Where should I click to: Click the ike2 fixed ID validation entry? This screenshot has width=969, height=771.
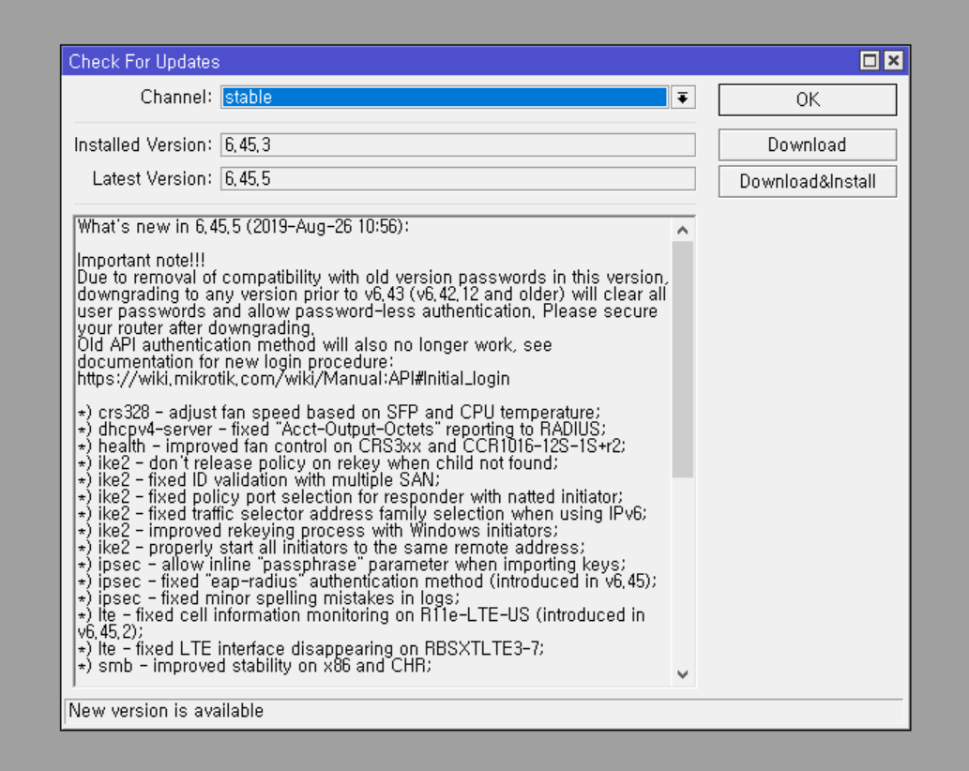[259, 479]
